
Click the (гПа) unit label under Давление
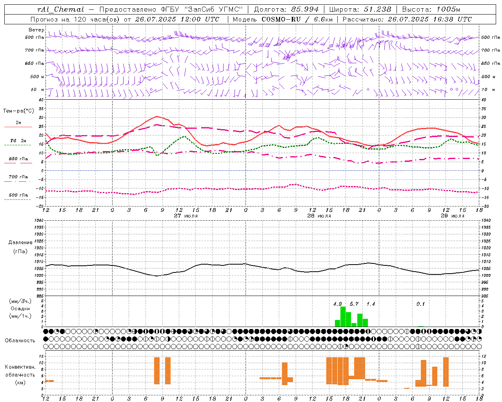coord(20,252)
